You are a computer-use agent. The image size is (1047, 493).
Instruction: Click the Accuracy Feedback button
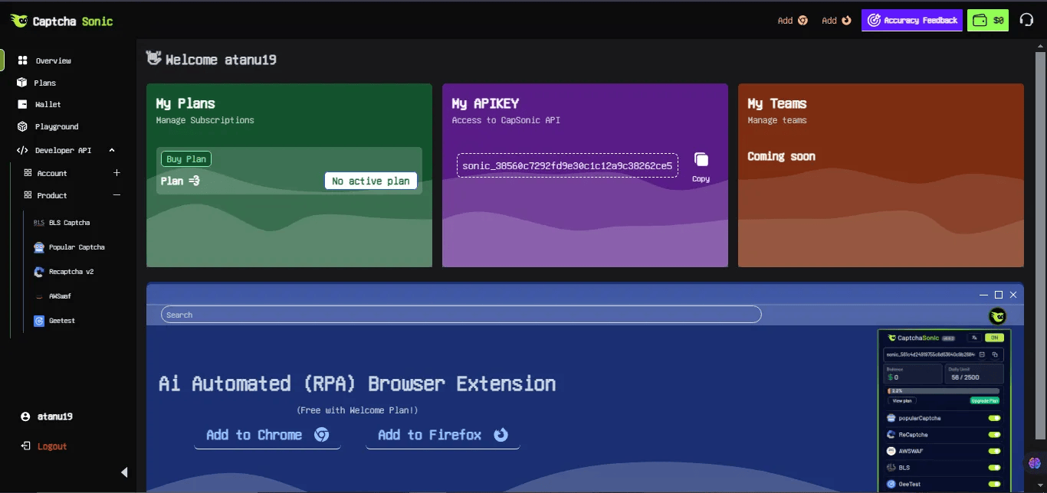pyautogui.click(x=911, y=21)
